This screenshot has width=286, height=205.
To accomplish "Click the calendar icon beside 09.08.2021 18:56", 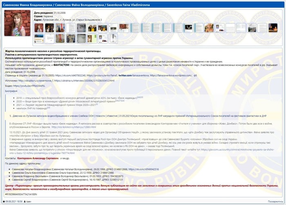I will (4, 202).
